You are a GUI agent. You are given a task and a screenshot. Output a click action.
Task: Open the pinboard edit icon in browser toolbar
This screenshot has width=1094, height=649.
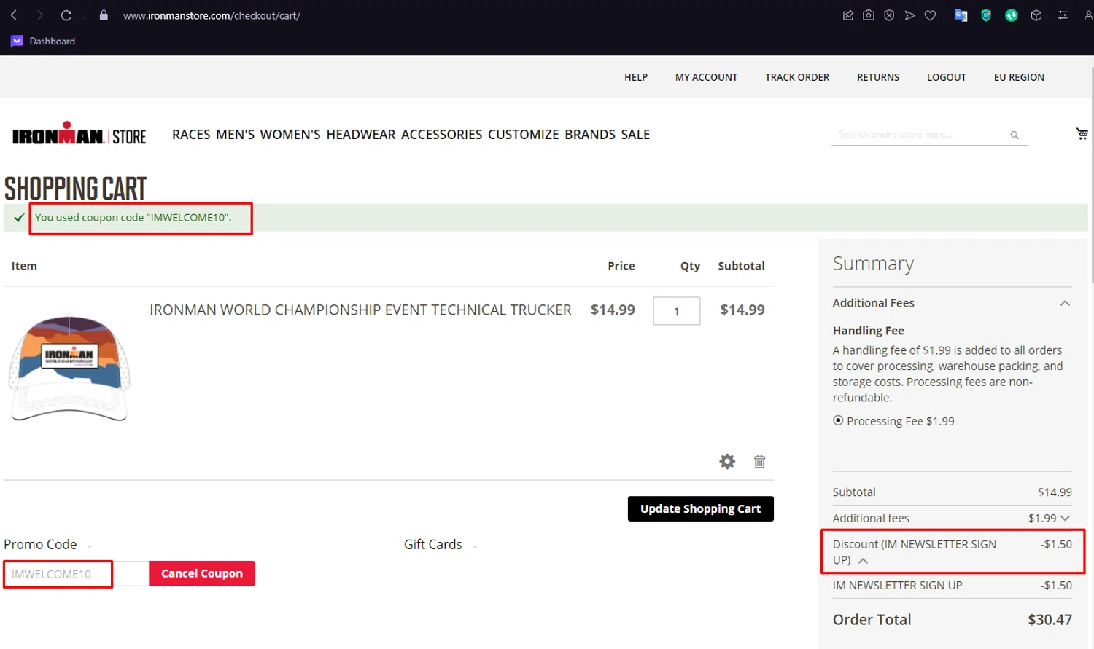pyautogui.click(x=847, y=15)
